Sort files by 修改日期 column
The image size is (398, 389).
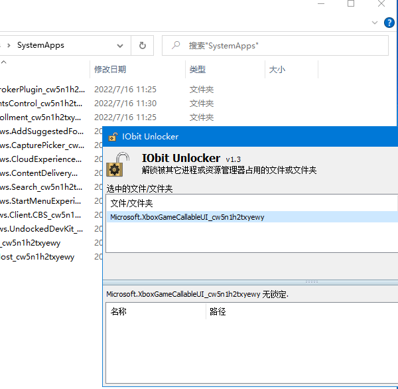pos(110,69)
